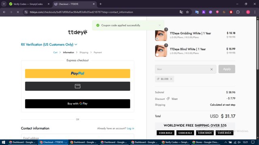Open the red extension icon
Screen dimensions: 259x145
click(x=231, y=12)
